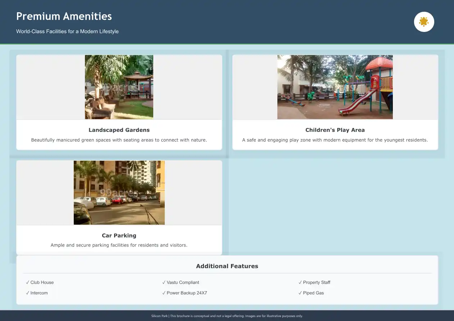Viewport: 454px width, 321px height.
Task: Click the Silicon Park footer disclaimer
Action: (x=227, y=316)
